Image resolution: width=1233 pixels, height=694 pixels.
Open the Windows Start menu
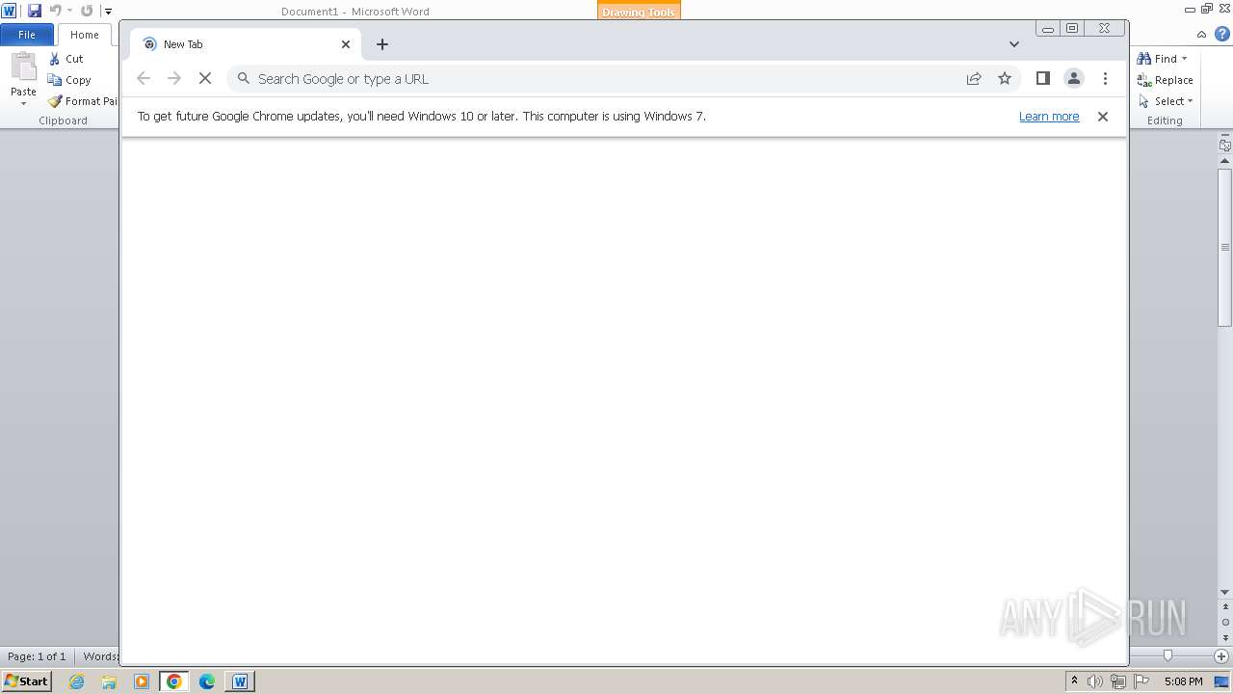[x=26, y=681]
